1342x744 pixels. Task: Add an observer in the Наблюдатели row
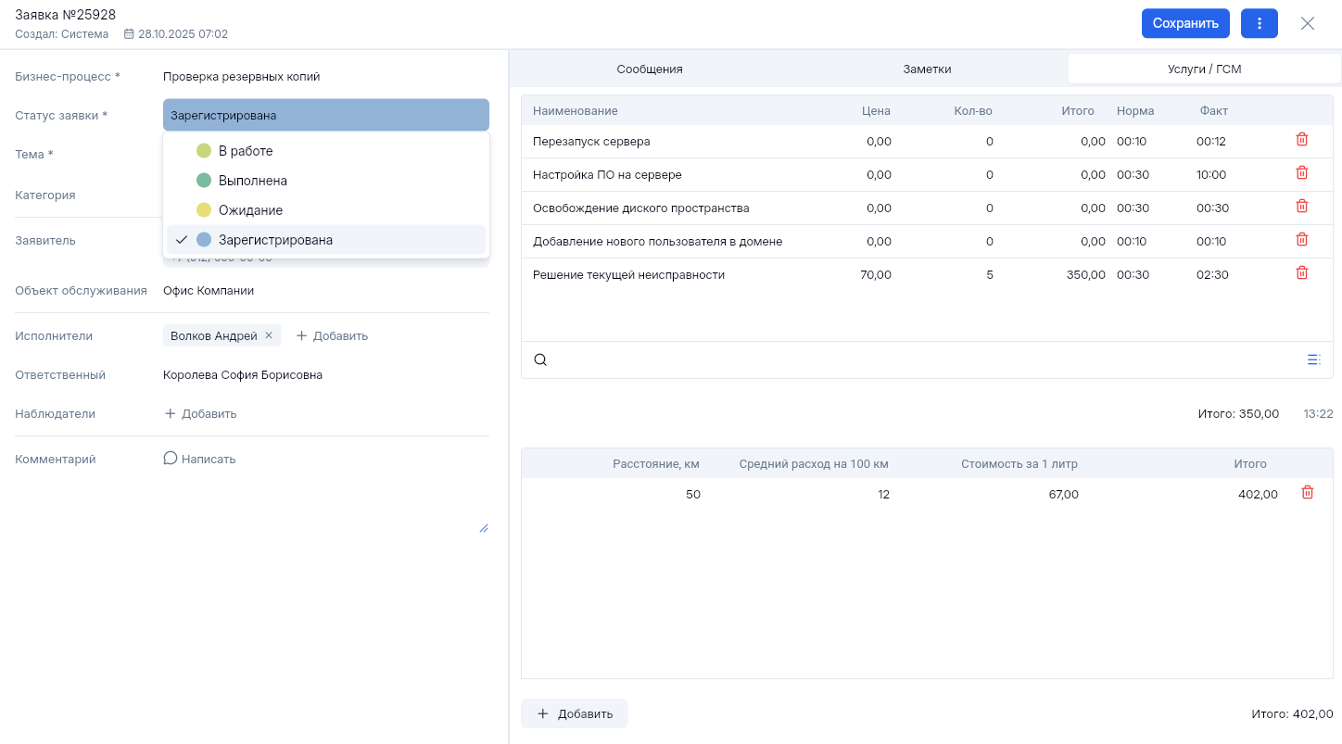[x=200, y=414]
